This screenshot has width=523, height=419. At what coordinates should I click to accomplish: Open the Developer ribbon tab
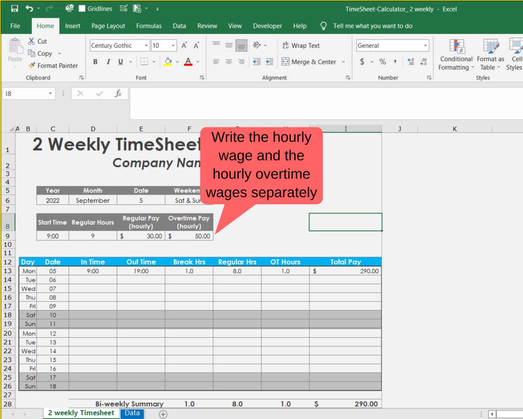click(x=267, y=26)
